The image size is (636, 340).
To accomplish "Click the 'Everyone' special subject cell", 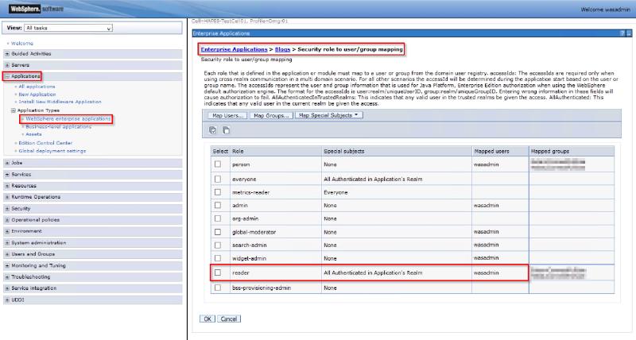I will 335,192.
